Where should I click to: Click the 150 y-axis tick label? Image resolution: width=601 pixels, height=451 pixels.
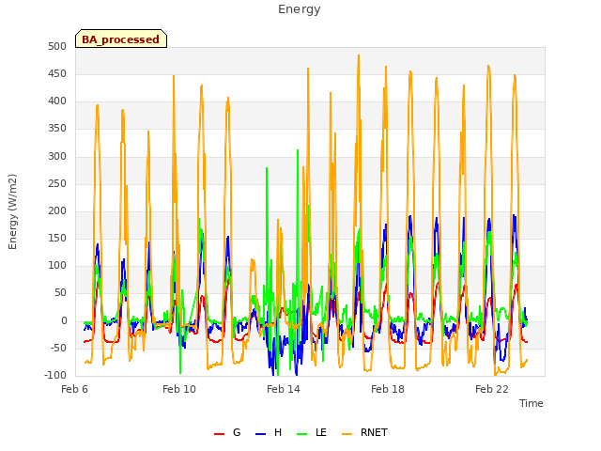57,238
